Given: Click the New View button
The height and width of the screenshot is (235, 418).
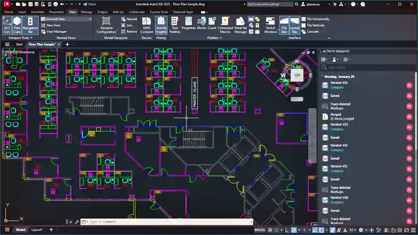Looking at the screenshot, I should pyautogui.click(x=51, y=25).
